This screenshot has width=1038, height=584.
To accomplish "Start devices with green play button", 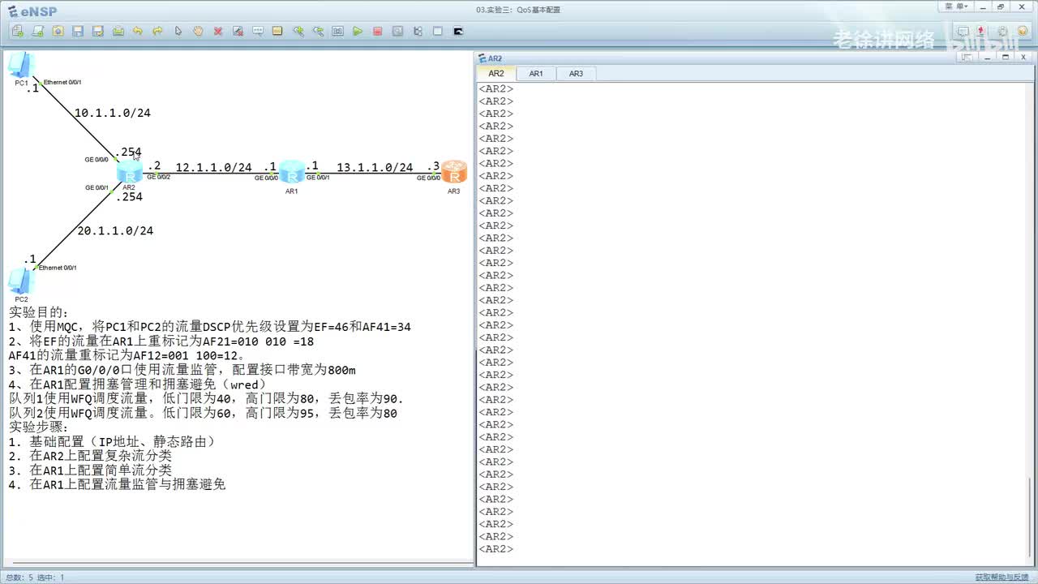I will pyautogui.click(x=358, y=32).
